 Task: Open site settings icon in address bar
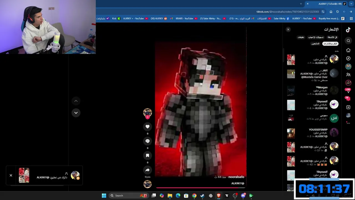(323, 12)
